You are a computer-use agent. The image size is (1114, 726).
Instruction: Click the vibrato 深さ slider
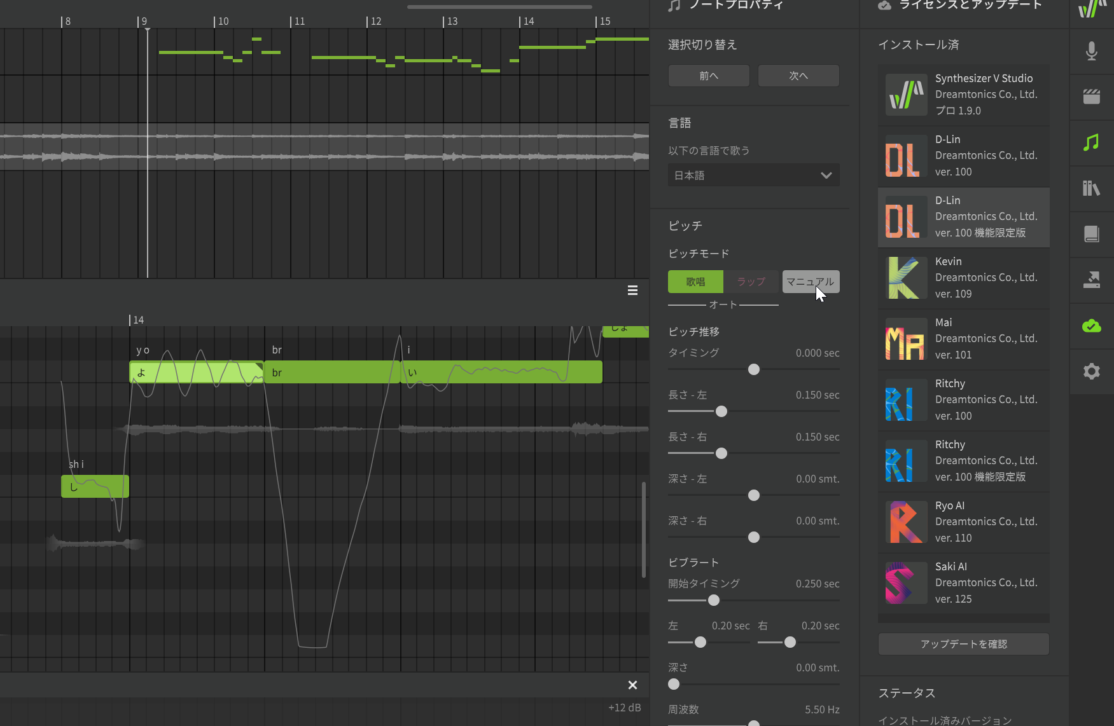754,684
